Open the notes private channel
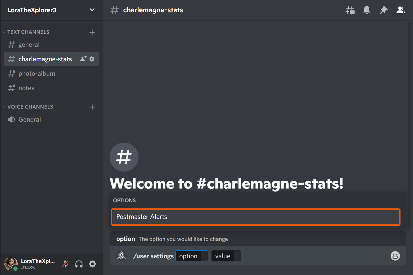This screenshot has width=413, height=275. click(x=52, y=88)
